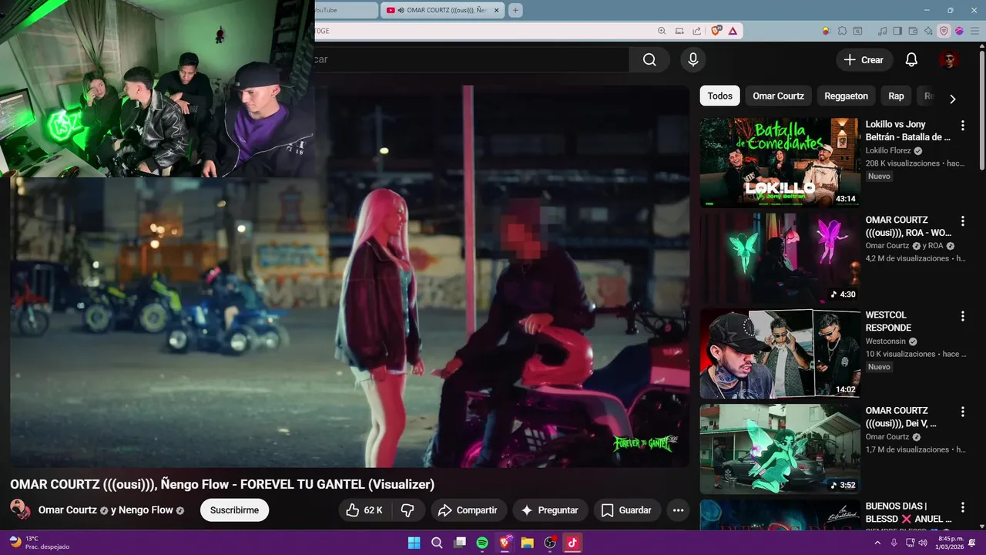This screenshot has height=555, width=986.
Task: Click the Brave Shields lion icon
Action: pos(716,31)
